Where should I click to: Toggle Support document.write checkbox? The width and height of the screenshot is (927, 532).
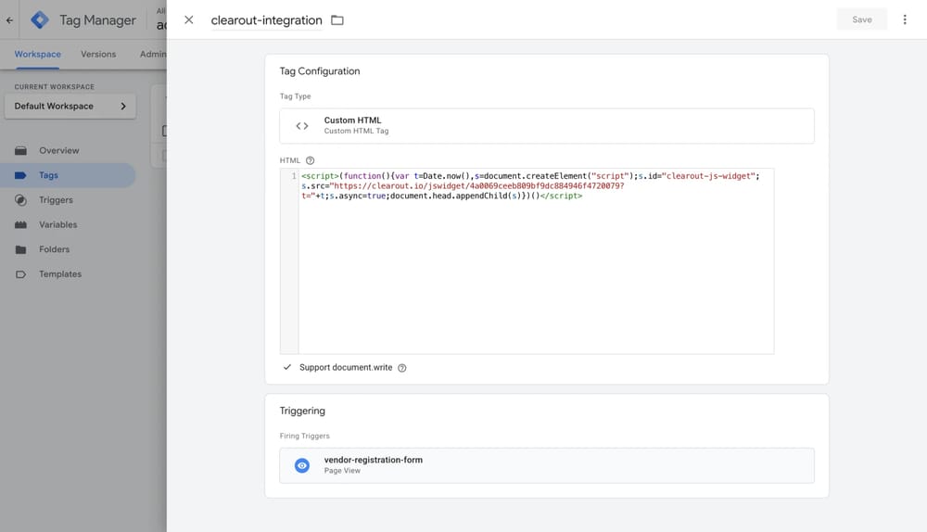286,367
